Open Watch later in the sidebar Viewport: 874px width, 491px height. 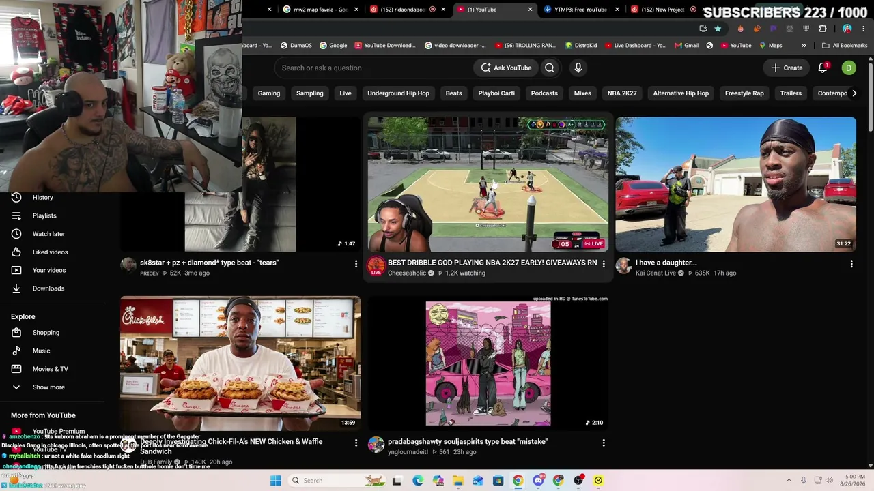click(x=48, y=234)
